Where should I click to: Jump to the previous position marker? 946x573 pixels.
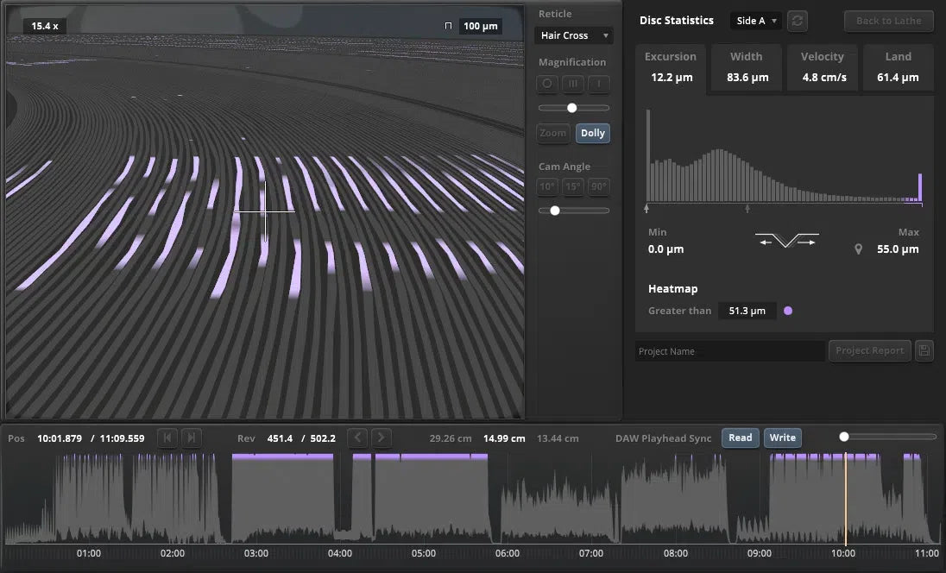point(167,438)
